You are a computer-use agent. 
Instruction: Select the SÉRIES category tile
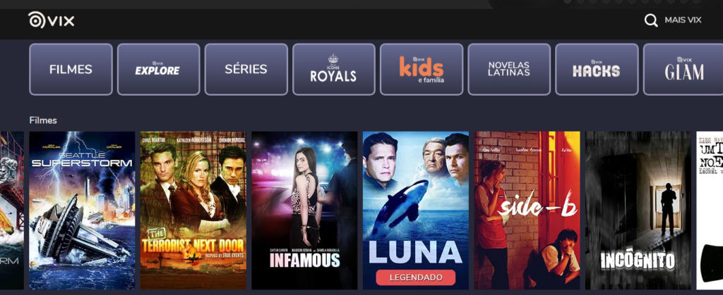click(246, 70)
